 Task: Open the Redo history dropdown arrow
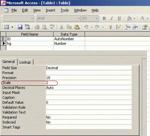pos(103,27)
